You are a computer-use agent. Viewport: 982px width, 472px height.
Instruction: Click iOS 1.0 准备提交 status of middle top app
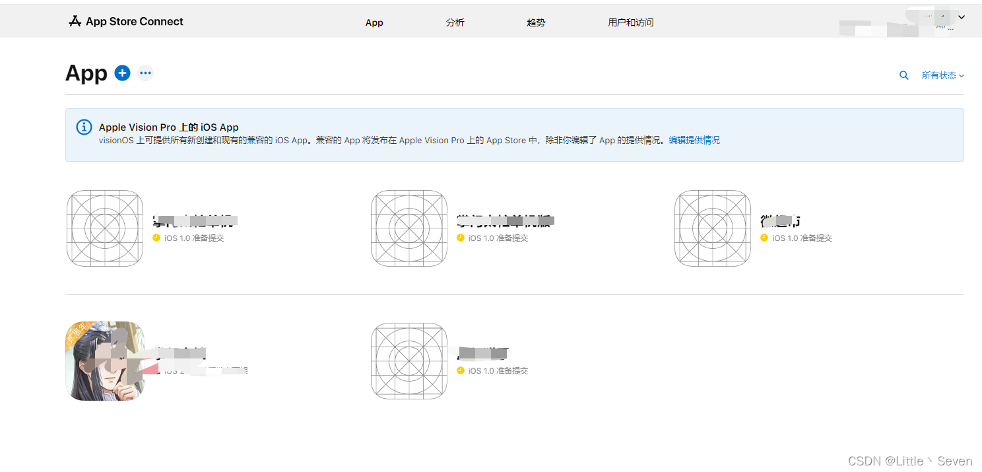(498, 238)
